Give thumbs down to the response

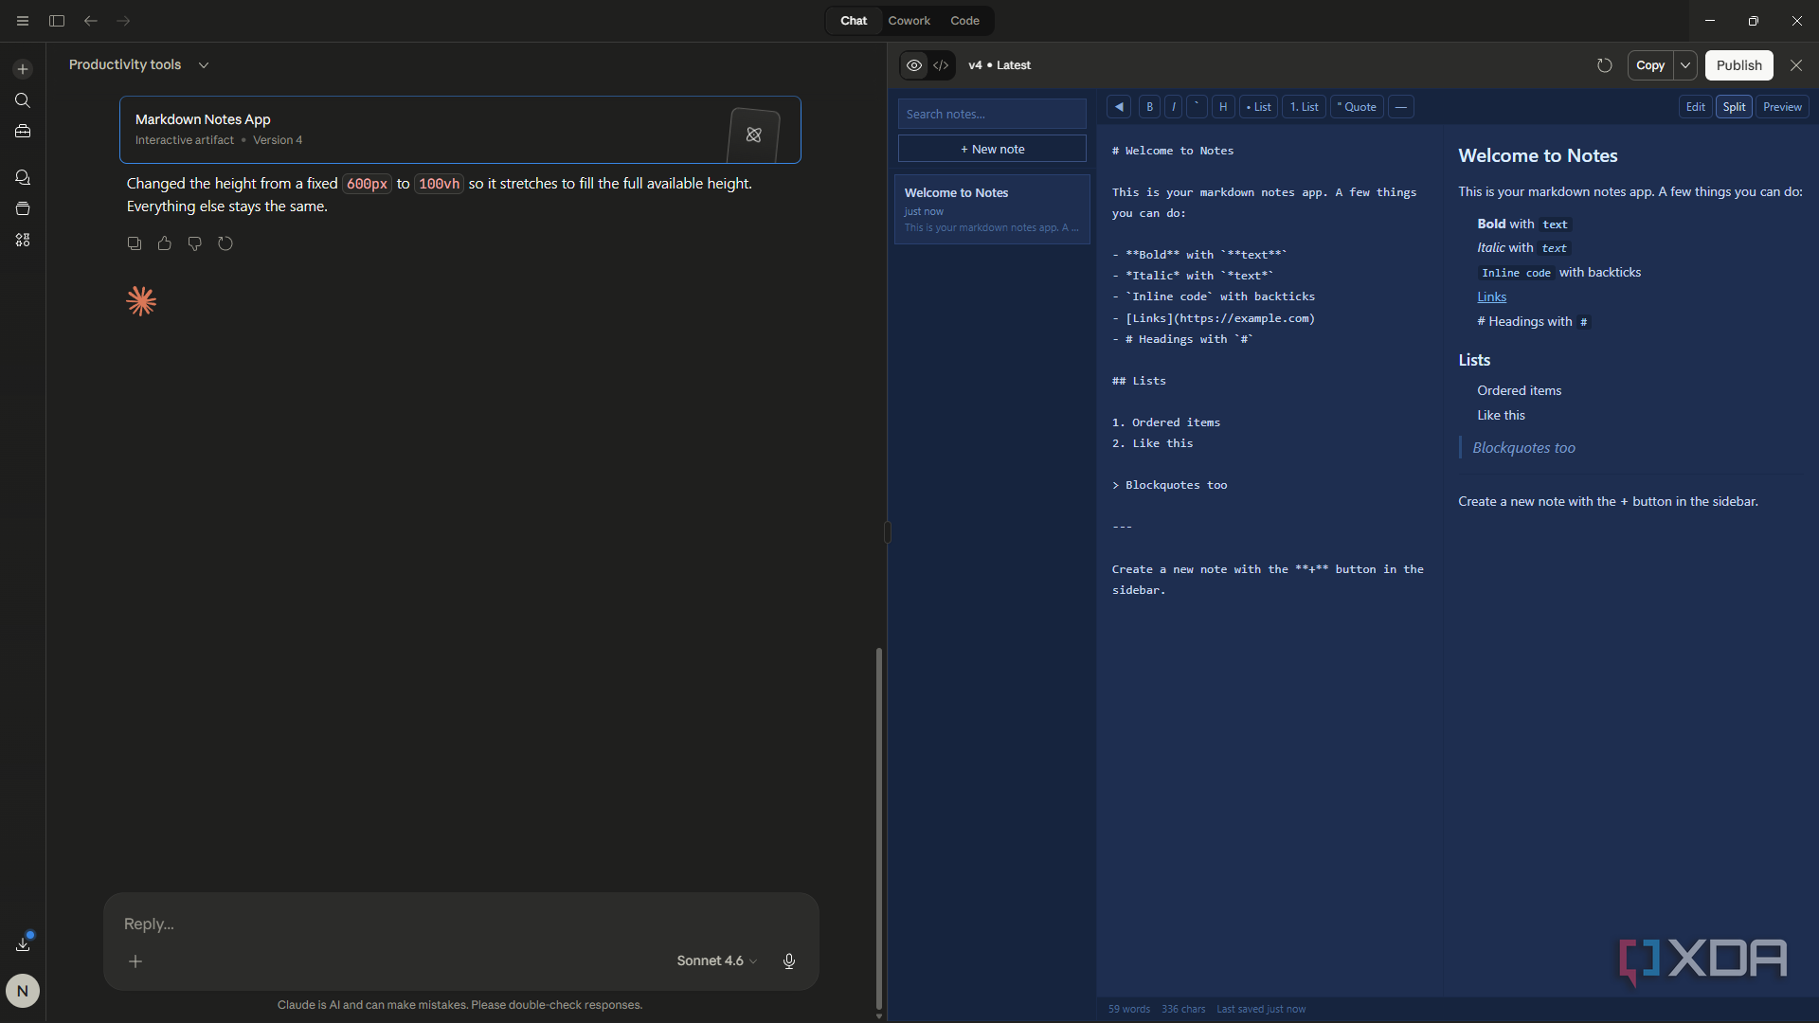[195, 243]
